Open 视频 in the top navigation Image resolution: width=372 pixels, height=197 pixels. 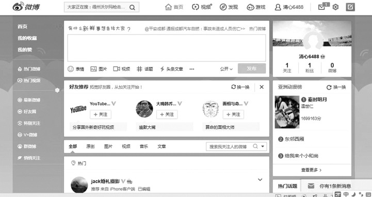coord(202,7)
